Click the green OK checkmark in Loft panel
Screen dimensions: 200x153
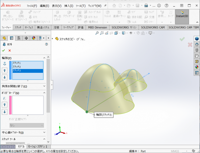click(4, 50)
